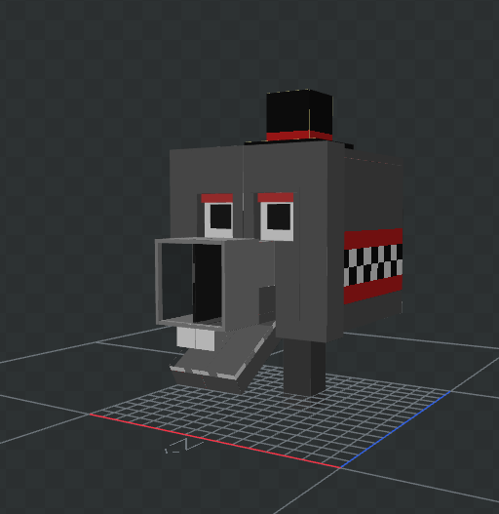This screenshot has height=514, width=499.
Task: Select the dark leg cube below the head
Action: coord(304,367)
